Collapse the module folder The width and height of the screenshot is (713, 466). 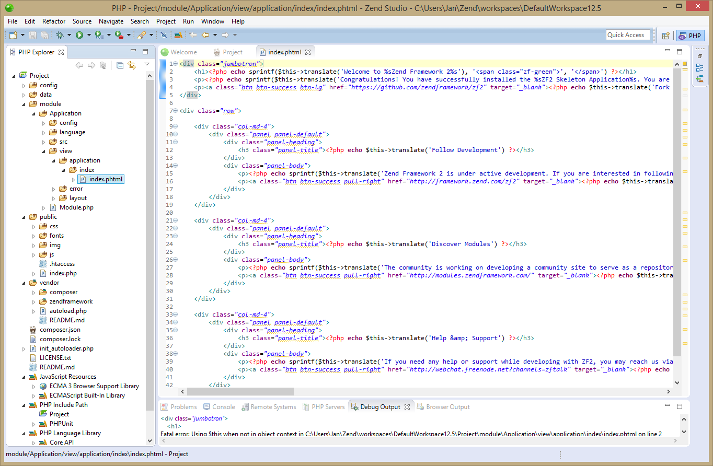(x=24, y=104)
